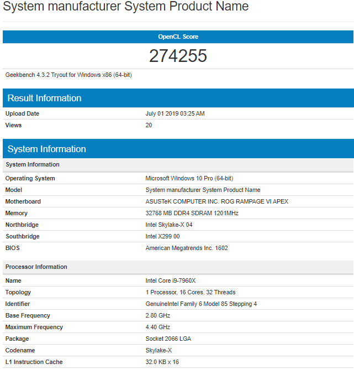Select 'GenuineIntel Family 6 Model 85 Stepping 4'
Screen dimensions: 354x369
(x=201, y=304)
